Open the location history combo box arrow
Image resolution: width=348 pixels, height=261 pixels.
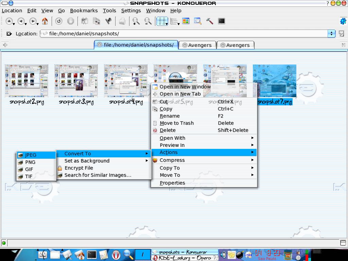click(x=331, y=34)
